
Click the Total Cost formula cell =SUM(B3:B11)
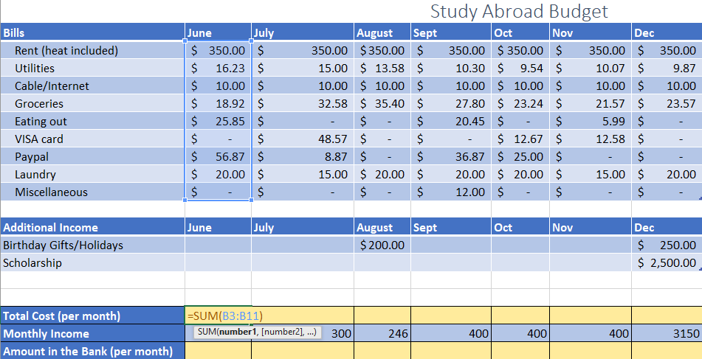pos(218,316)
